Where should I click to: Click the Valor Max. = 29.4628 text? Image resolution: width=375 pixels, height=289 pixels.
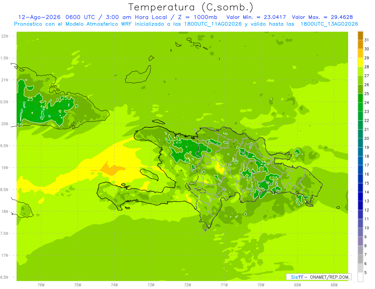point(322,17)
